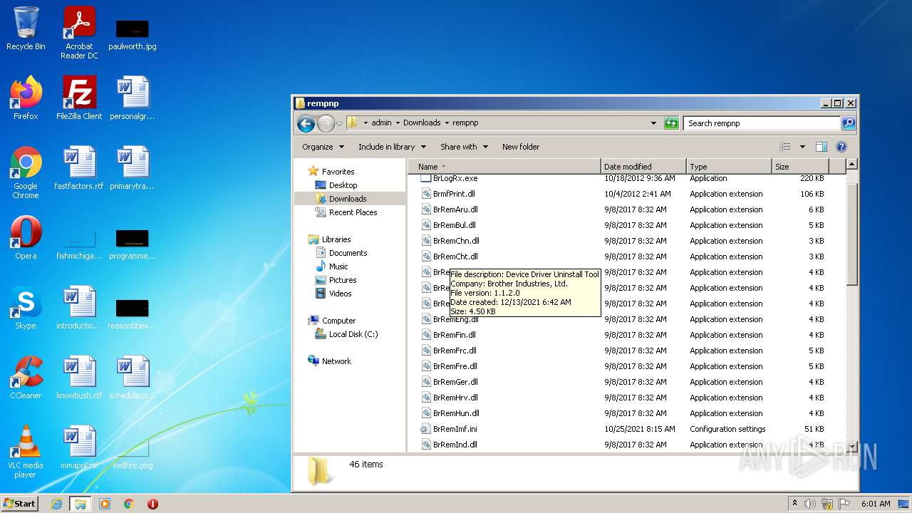Expand address bar history dropdown
The image size is (912, 513).
point(653,123)
